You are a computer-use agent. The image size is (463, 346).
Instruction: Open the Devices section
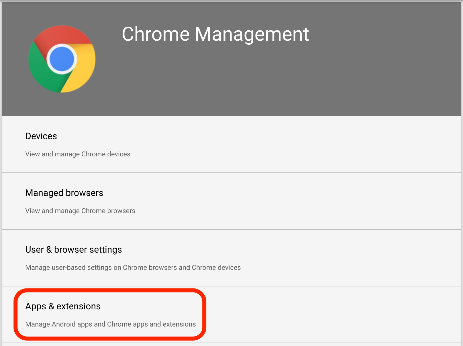[x=231, y=144]
